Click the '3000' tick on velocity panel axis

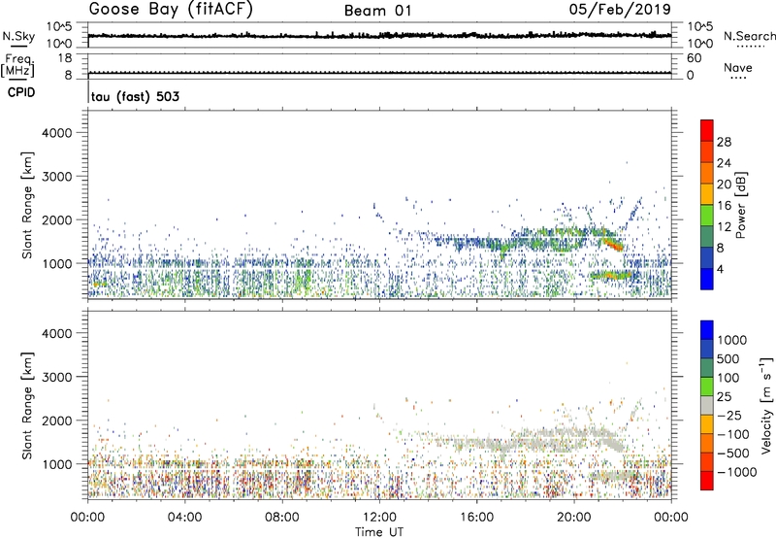pyautogui.click(x=56, y=377)
